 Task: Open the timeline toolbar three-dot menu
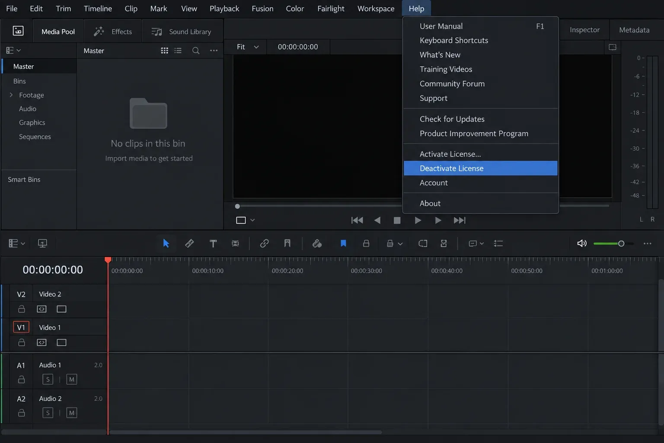click(647, 244)
